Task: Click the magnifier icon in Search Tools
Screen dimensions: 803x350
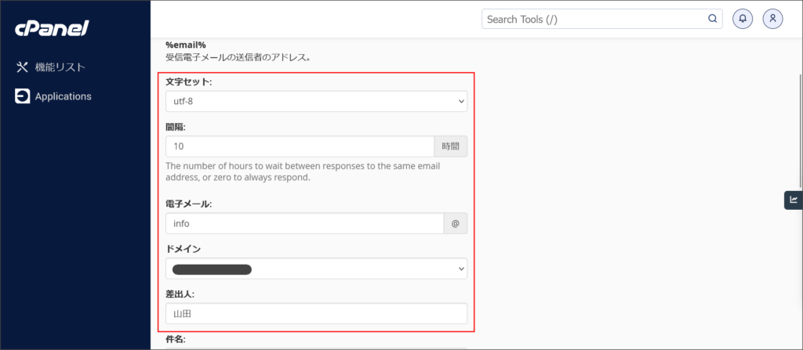Action: [x=712, y=19]
